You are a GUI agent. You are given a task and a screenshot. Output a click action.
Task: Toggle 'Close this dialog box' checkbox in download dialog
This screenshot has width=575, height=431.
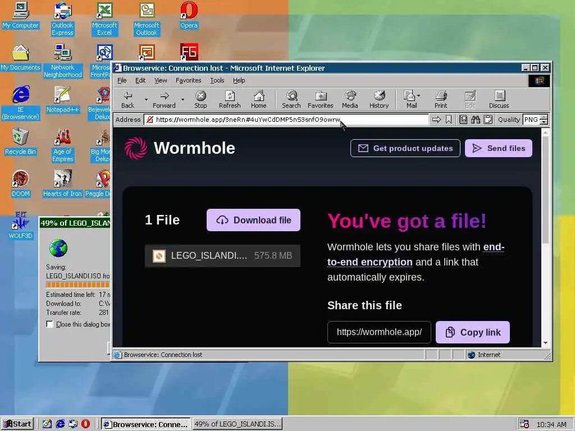point(49,324)
